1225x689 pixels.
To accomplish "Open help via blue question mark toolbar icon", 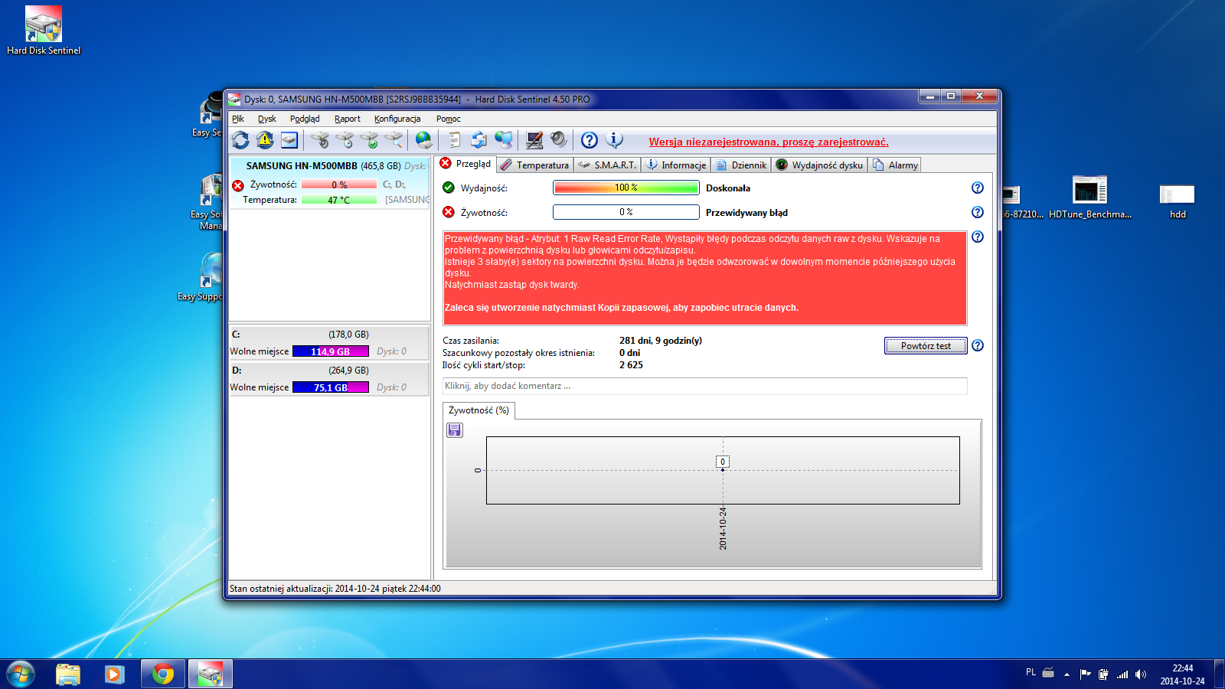I will (590, 140).
